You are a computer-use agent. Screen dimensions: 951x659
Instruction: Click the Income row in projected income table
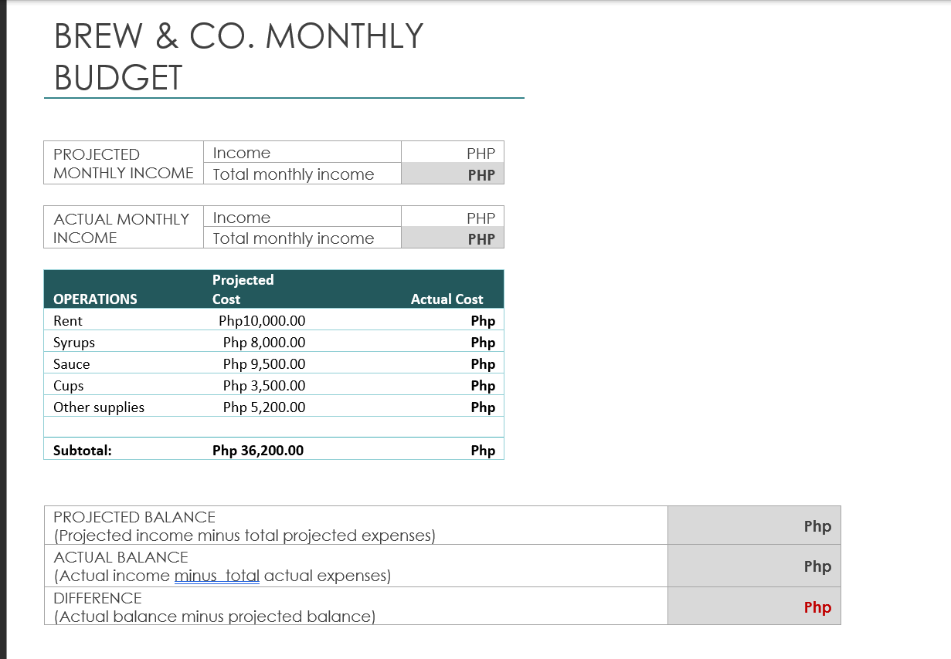[x=301, y=152]
